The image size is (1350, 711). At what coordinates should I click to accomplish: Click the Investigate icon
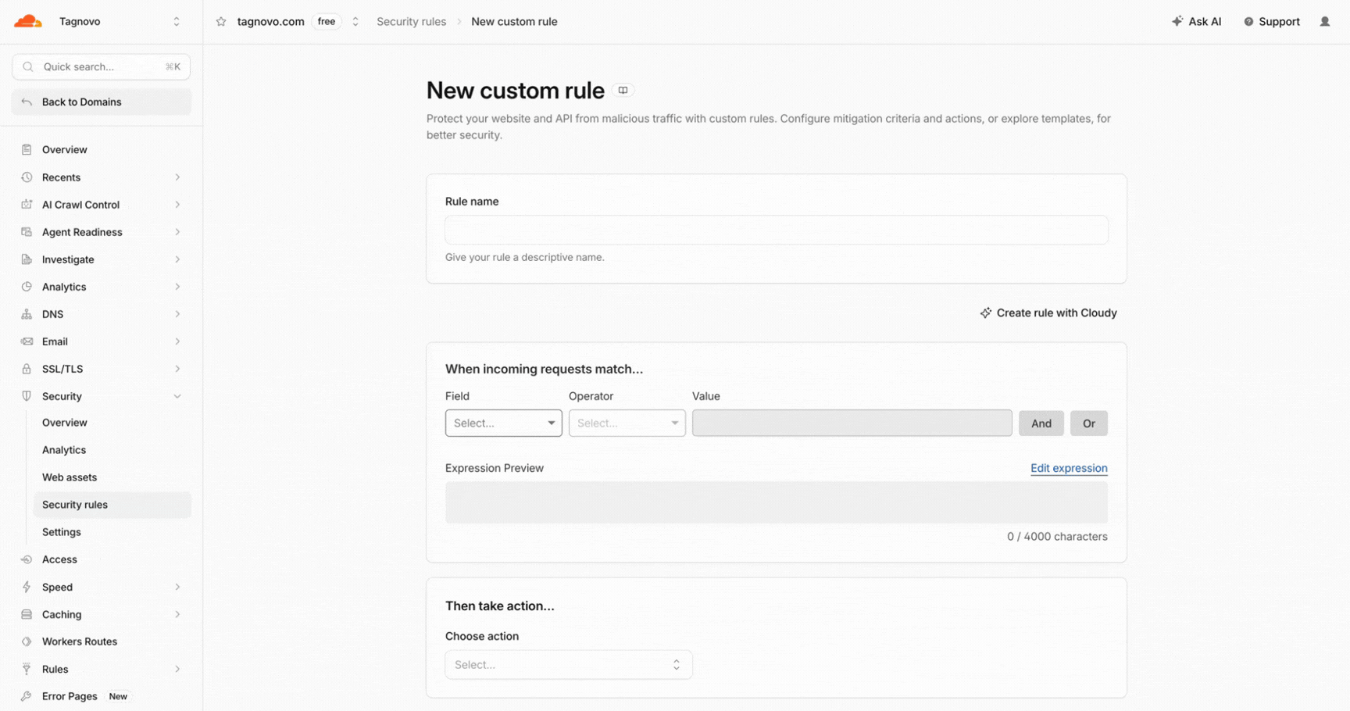27,259
